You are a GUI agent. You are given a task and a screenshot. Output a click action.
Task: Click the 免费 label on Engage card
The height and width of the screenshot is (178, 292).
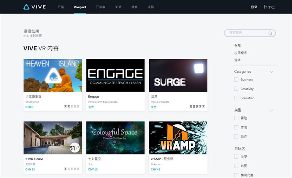click(91, 107)
